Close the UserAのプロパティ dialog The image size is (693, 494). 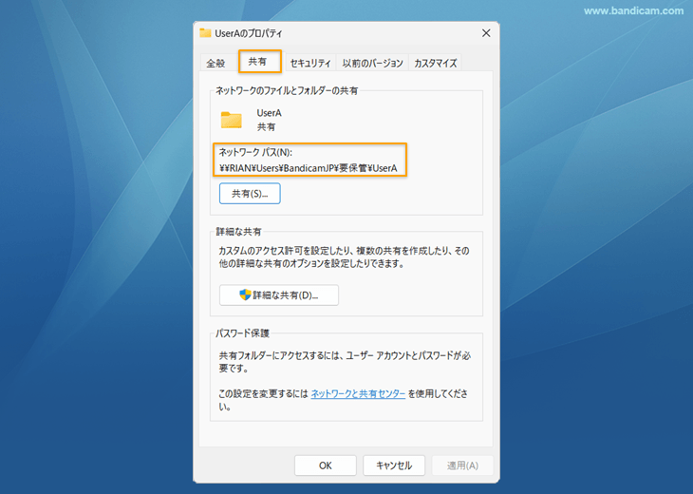coord(486,33)
